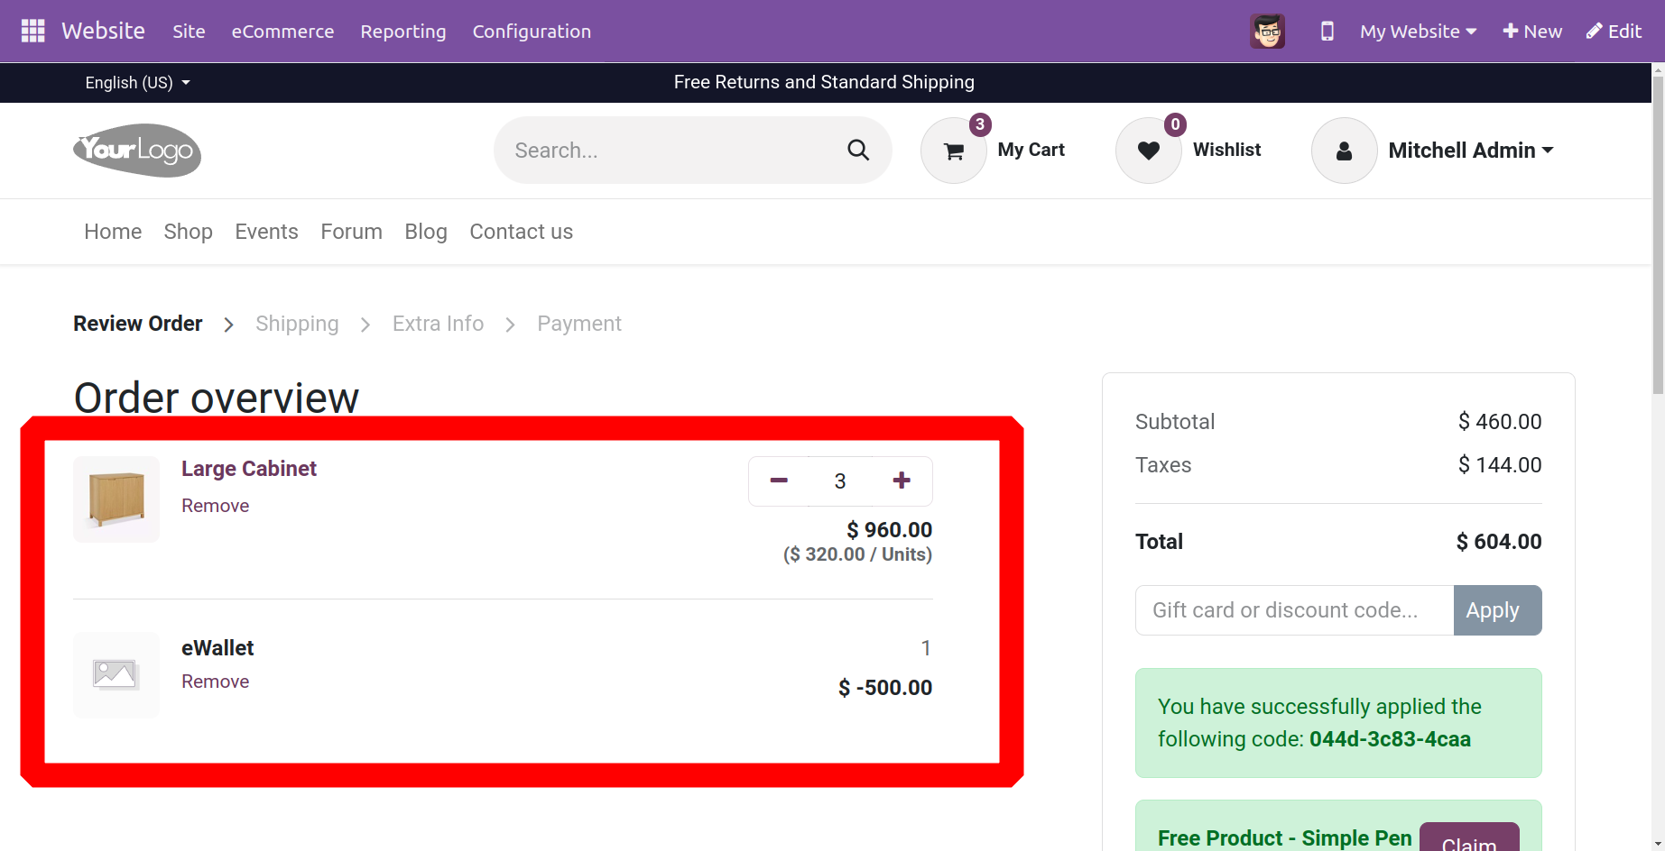This screenshot has width=1665, height=851.
Task: Open the shopping cart icon
Action: [x=953, y=151]
